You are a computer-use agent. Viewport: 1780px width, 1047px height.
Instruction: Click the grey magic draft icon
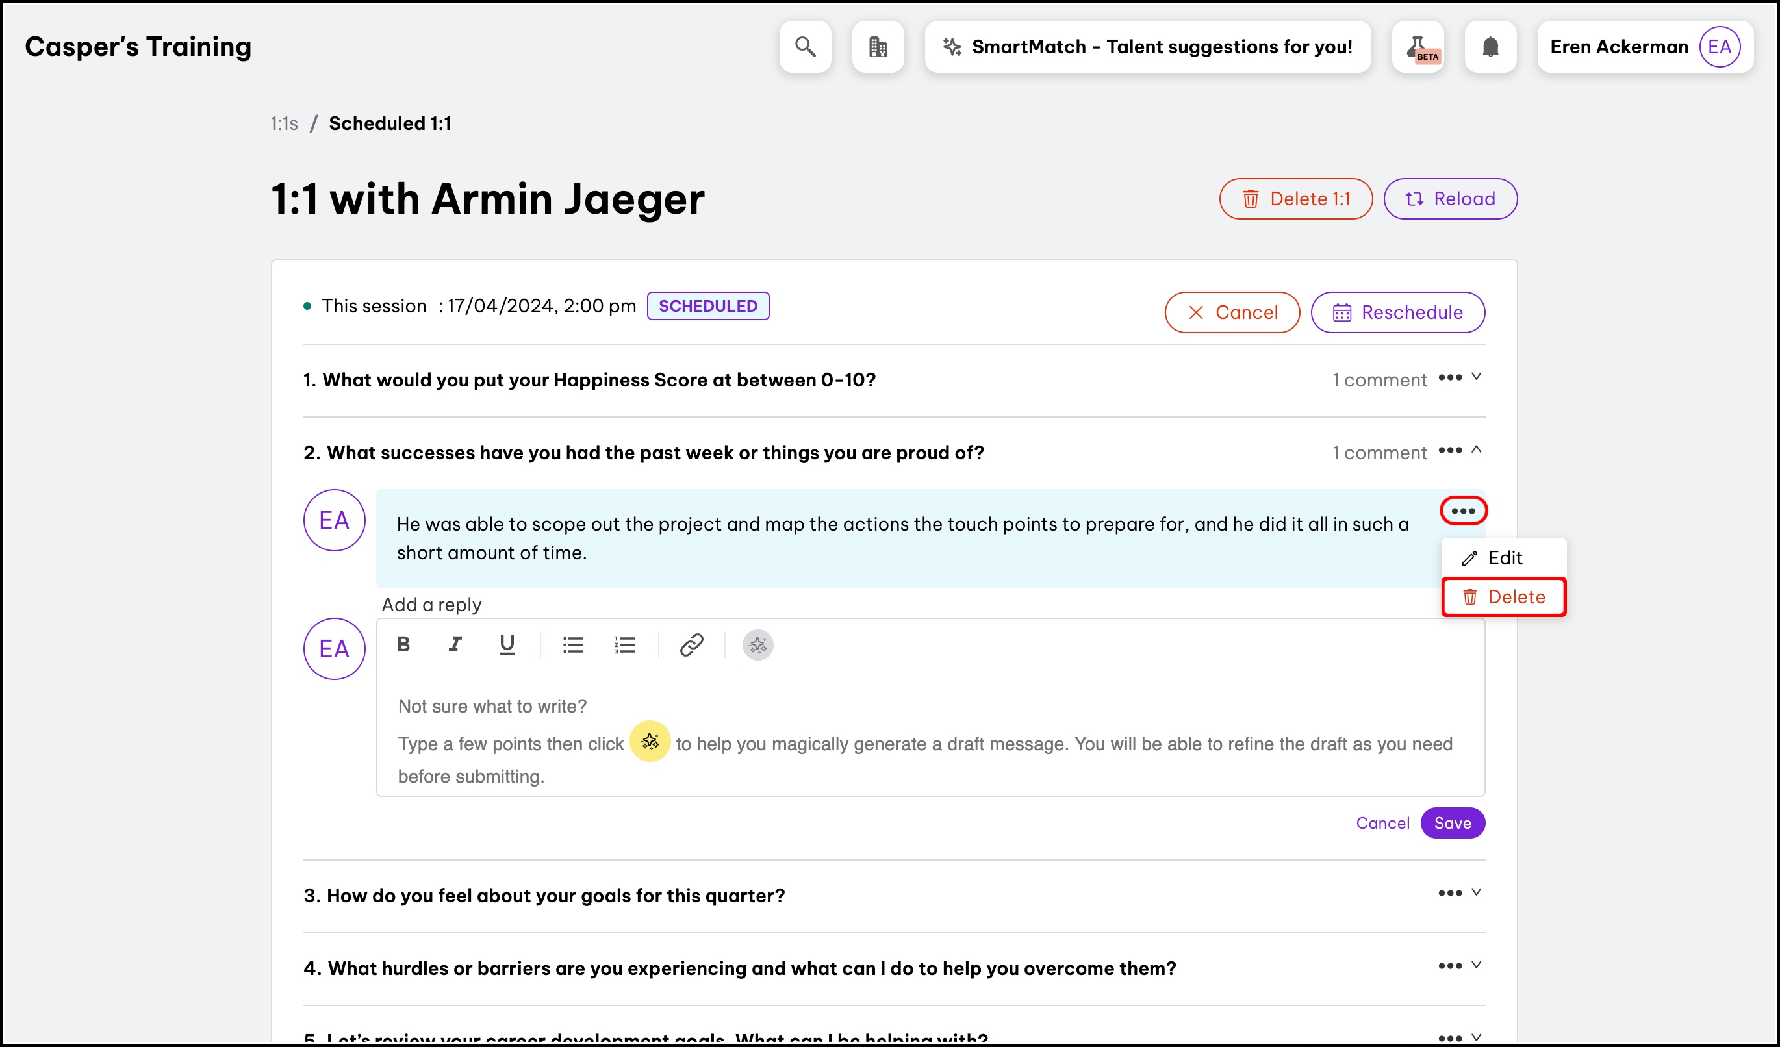757,644
